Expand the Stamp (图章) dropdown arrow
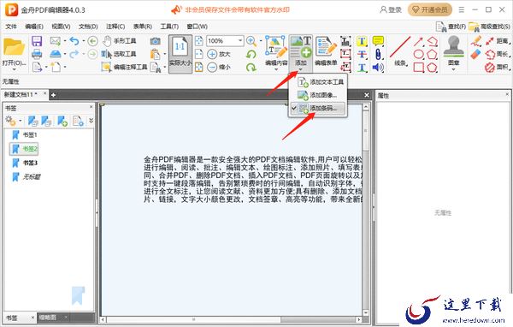This screenshot has width=513, height=327. coord(453,69)
